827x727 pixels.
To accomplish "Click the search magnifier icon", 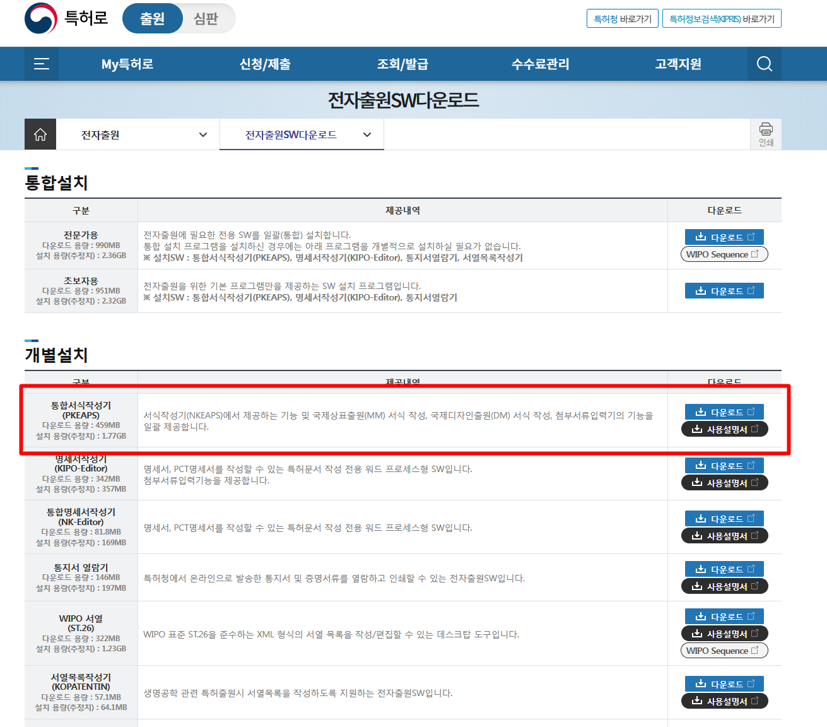I will pyautogui.click(x=764, y=64).
